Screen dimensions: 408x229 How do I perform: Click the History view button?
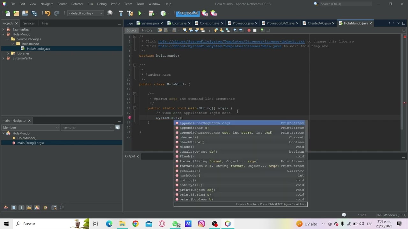tap(147, 30)
